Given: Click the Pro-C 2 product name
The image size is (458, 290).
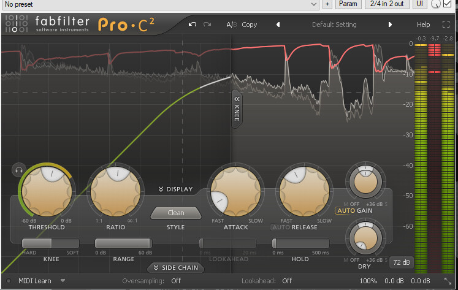Looking at the screenshot, I should pyautogui.click(x=126, y=25).
